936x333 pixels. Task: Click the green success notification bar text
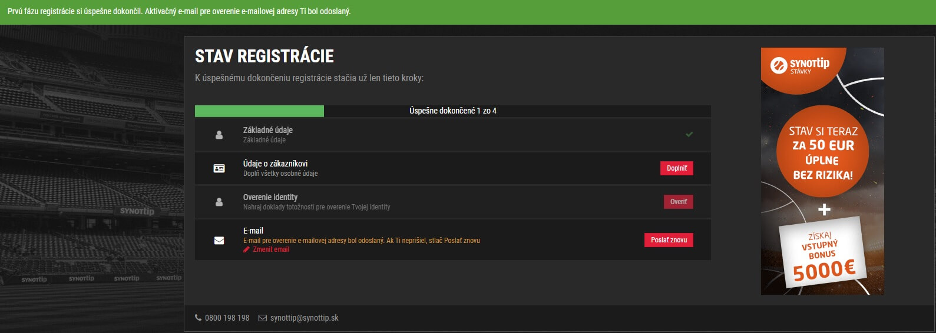tap(179, 11)
